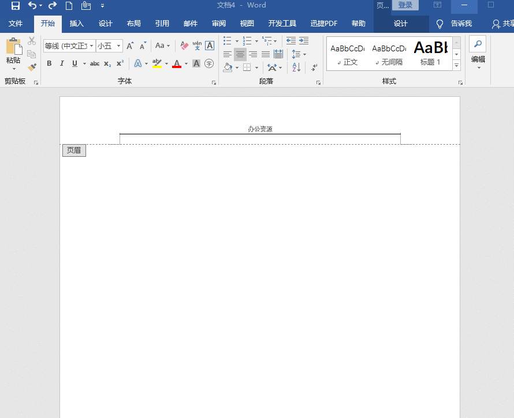Click the Sort A-Z icon
Image resolution: width=514 pixels, height=418 pixels.
296,67
